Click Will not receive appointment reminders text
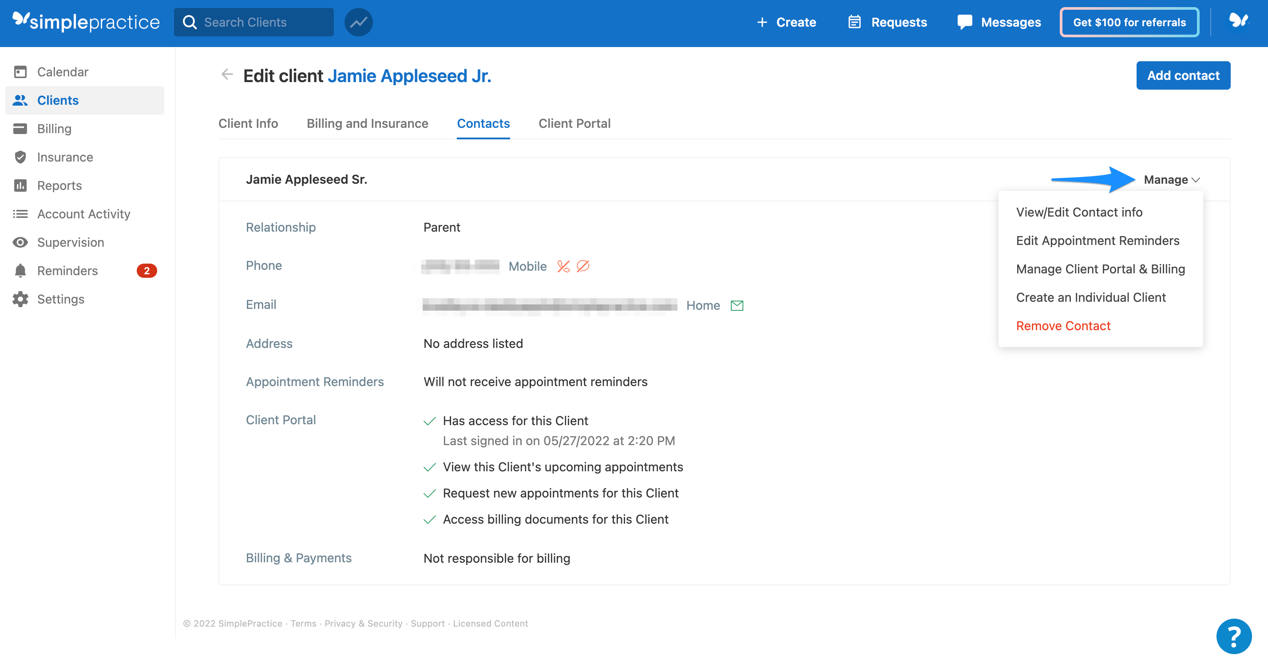1268x671 pixels. 535,382
